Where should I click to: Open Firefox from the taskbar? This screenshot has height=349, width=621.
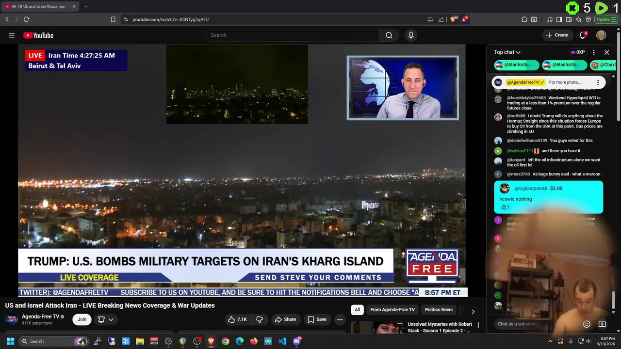point(254,341)
